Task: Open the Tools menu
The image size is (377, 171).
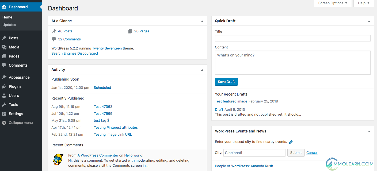Action: pos(21,105)
